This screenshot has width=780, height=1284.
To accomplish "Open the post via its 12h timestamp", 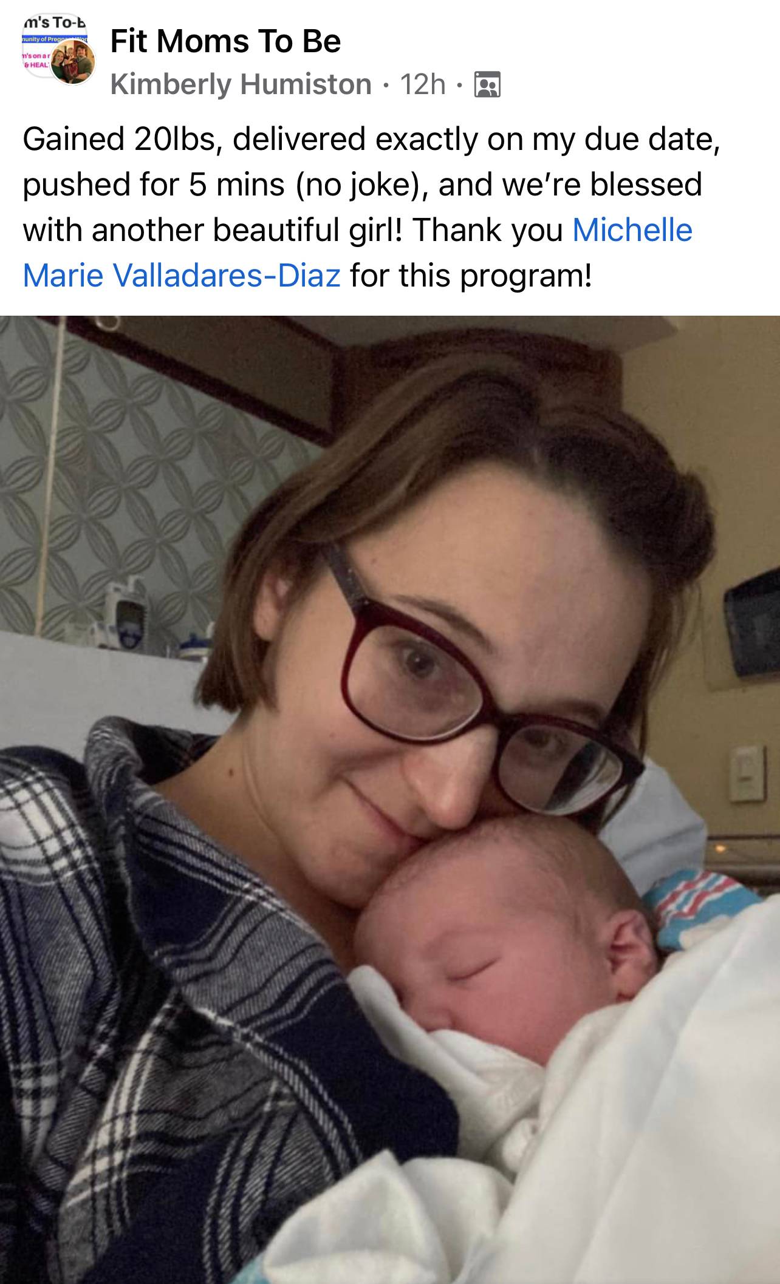I will point(422,84).
